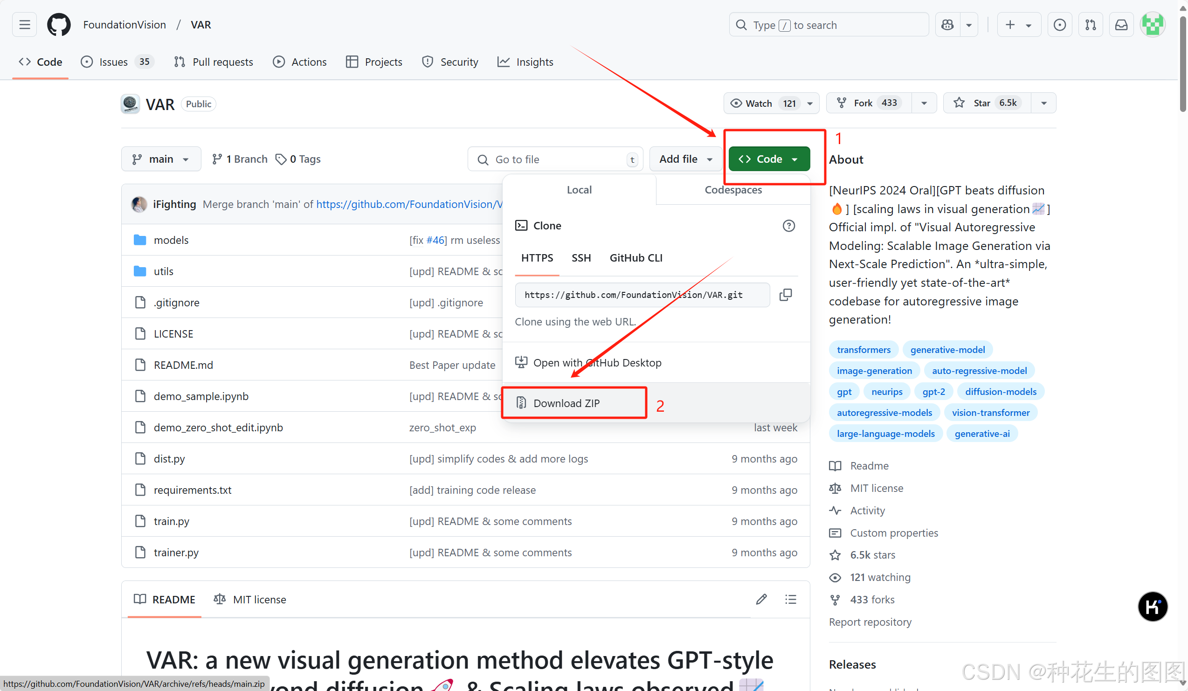The width and height of the screenshot is (1188, 691).
Task: Open the hamburger navigation menu
Action: (x=25, y=25)
